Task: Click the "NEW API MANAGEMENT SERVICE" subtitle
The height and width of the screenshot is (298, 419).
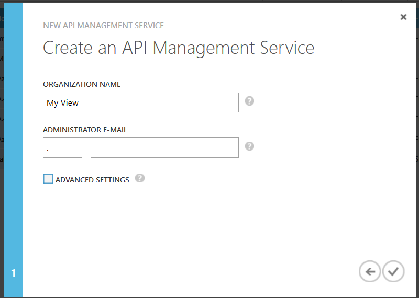Action: coord(103,25)
